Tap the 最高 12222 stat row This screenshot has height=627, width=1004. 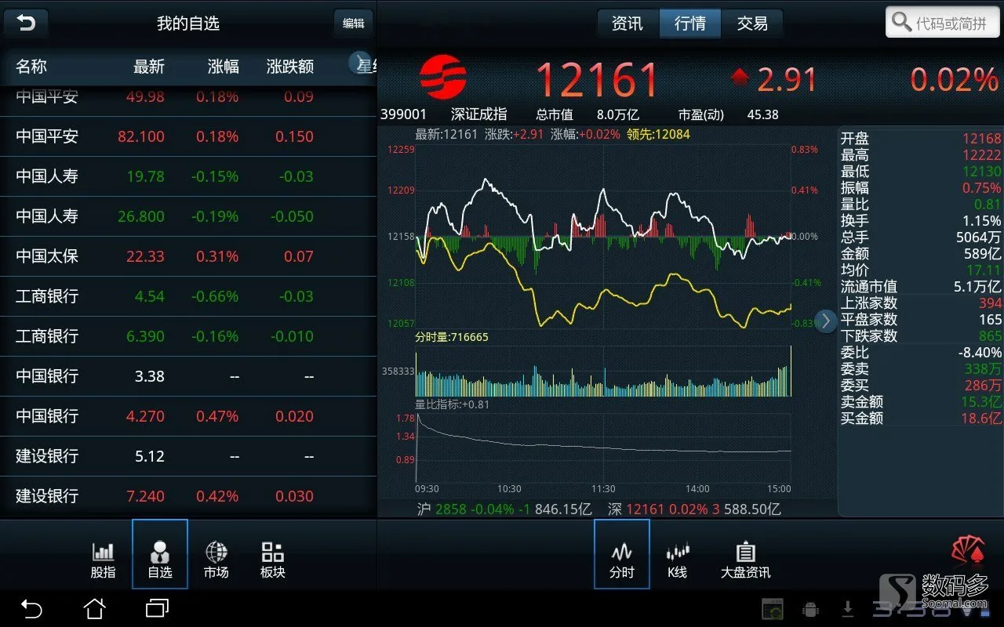(921, 154)
